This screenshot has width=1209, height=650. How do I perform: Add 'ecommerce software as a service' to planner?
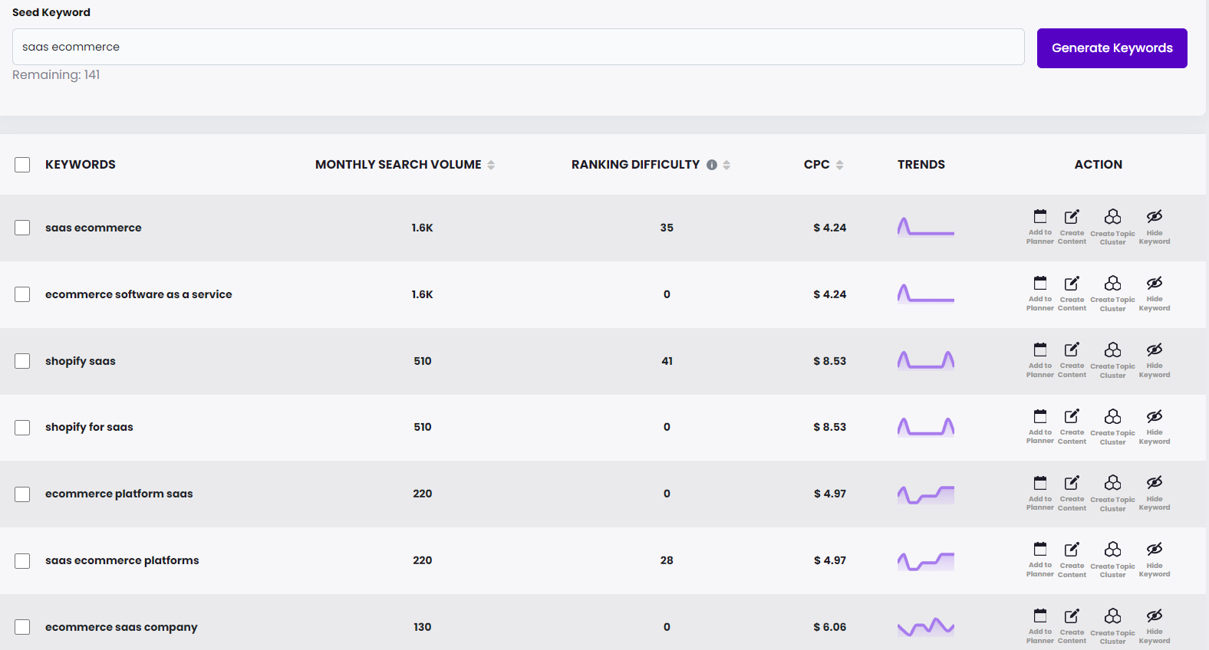click(1040, 294)
